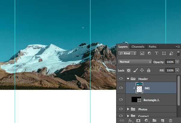Click the Opacity label
181x123 pixels.
(159, 62)
